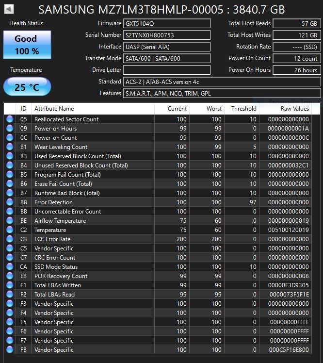The width and height of the screenshot is (323, 363).
Task: Select the Firmware field GXT5104Q
Action: coord(166,24)
